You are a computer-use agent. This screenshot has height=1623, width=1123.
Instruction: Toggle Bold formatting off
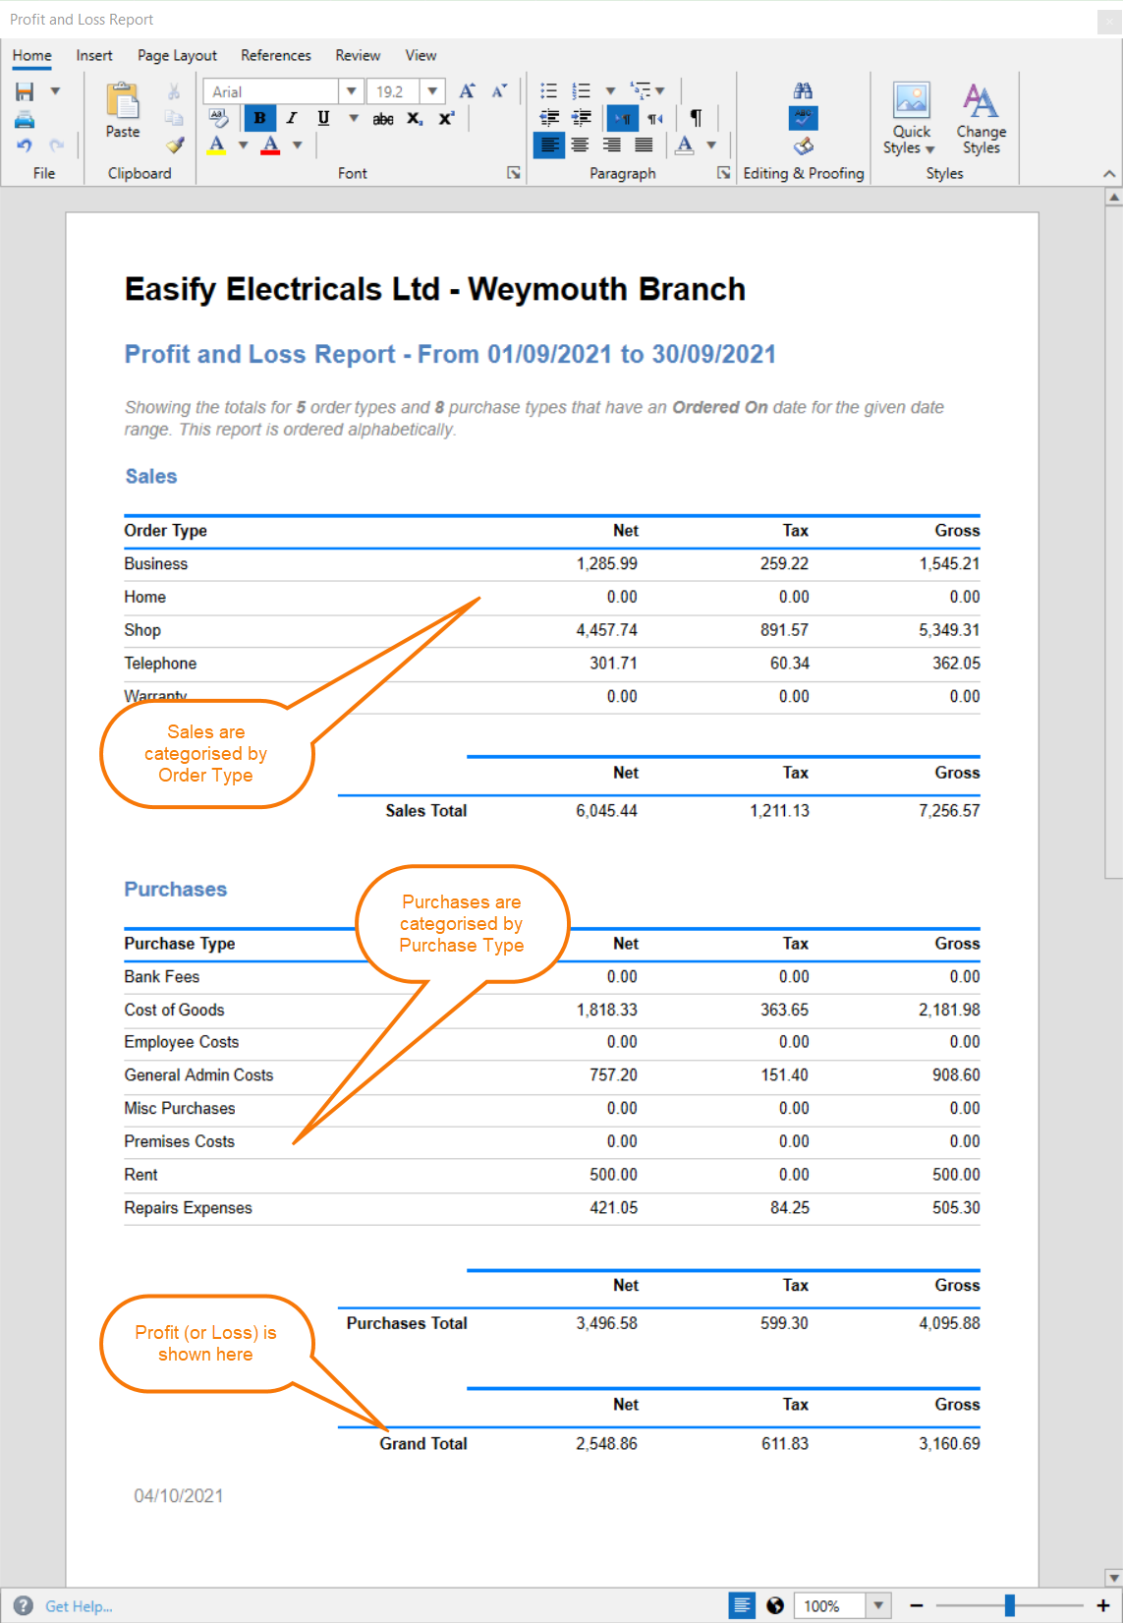259,118
